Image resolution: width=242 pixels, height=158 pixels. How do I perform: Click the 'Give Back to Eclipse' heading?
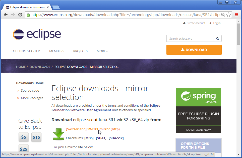tap(30, 124)
